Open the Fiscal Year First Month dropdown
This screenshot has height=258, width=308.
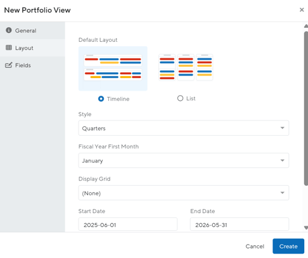pos(184,160)
